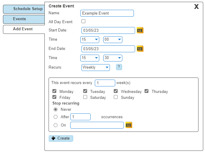Check the Sunday checkbox
The image size is (205, 155).
pyautogui.click(x=116, y=97)
